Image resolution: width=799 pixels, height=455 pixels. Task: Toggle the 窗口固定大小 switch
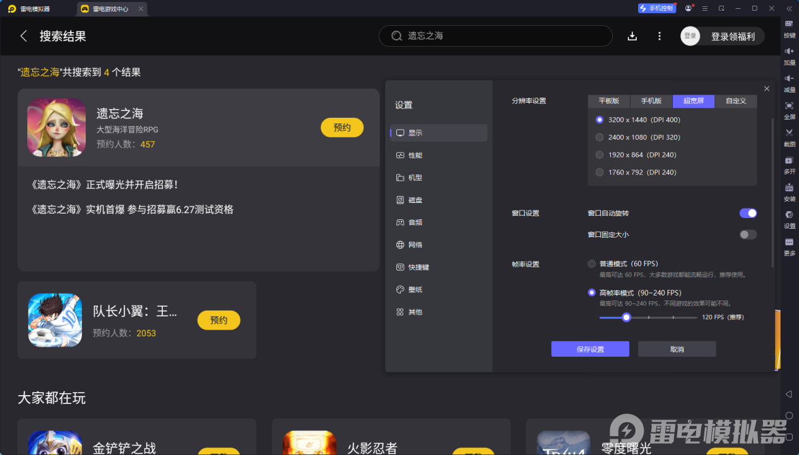(x=748, y=234)
